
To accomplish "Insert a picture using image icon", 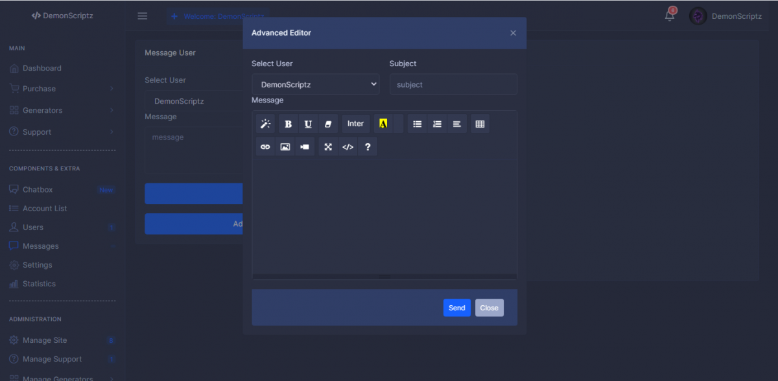I will tap(285, 147).
